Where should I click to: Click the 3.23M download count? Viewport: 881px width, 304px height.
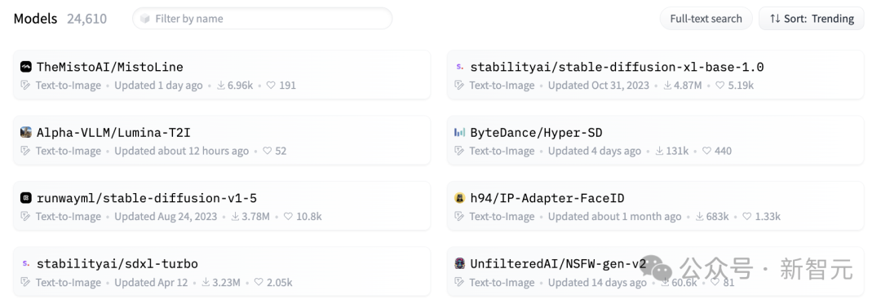227,282
